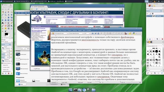Bookmark page with Chrome star icon
The width and height of the screenshot is (164, 92).
tap(120, 9)
